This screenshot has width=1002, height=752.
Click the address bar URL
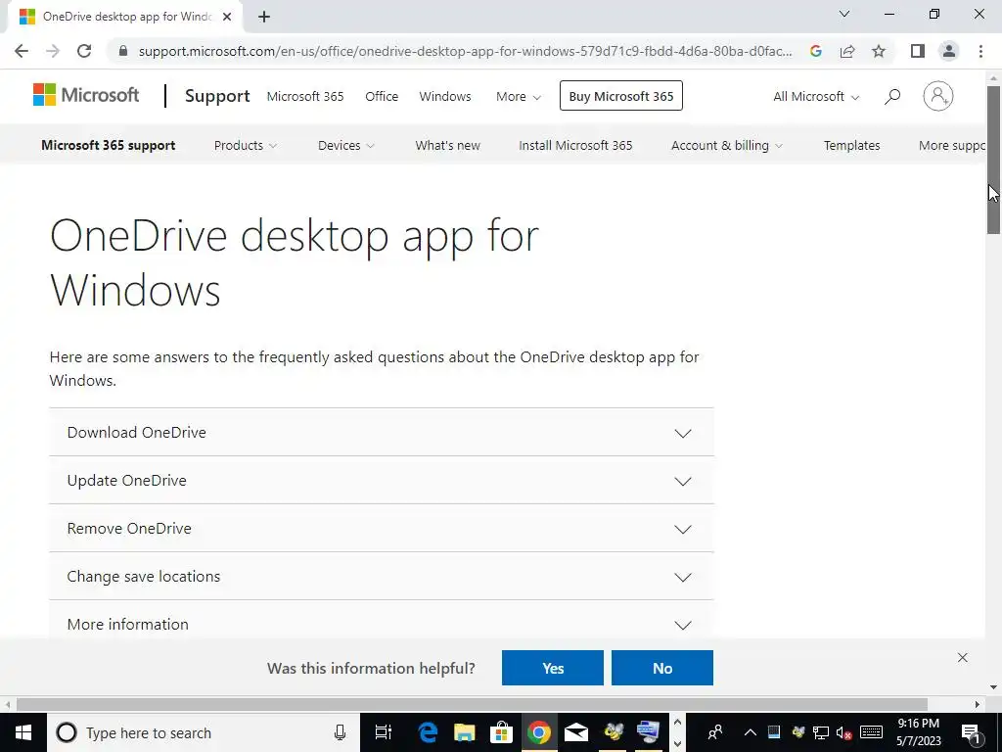465,51
